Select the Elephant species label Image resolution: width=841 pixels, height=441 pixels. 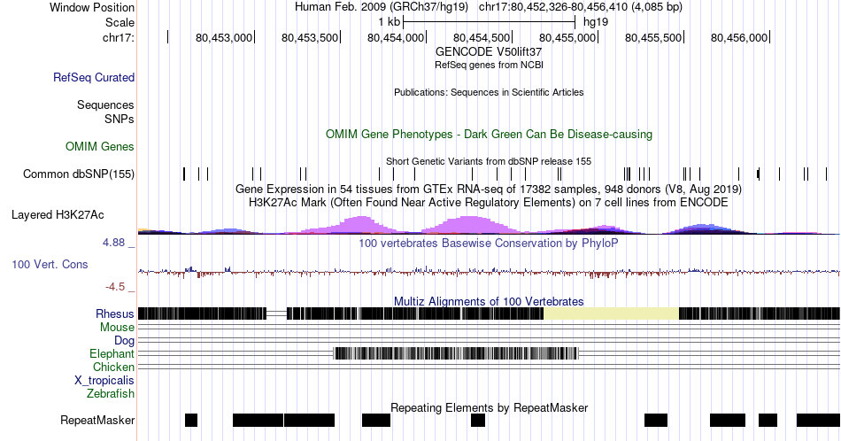112,353
